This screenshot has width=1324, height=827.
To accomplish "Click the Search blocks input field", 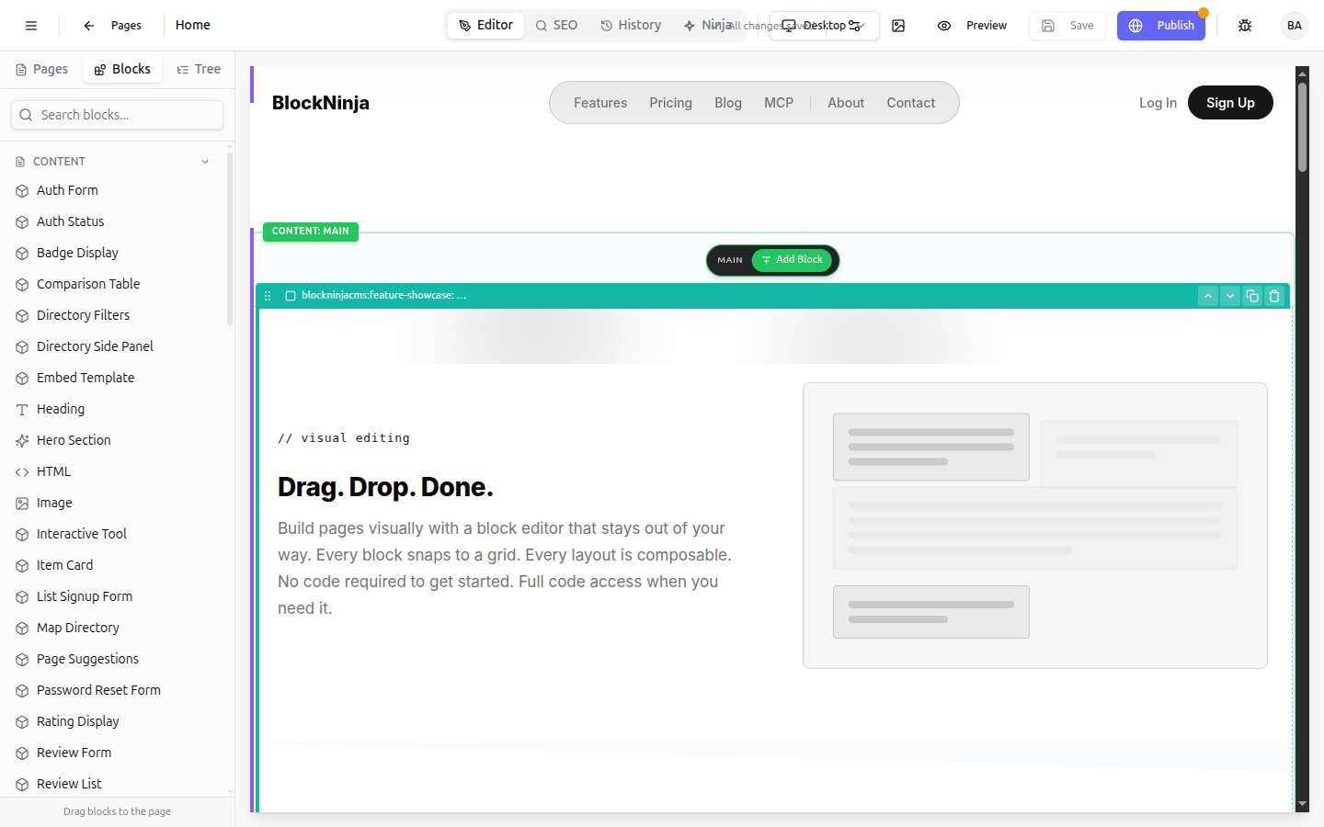I will coord(118,115).
